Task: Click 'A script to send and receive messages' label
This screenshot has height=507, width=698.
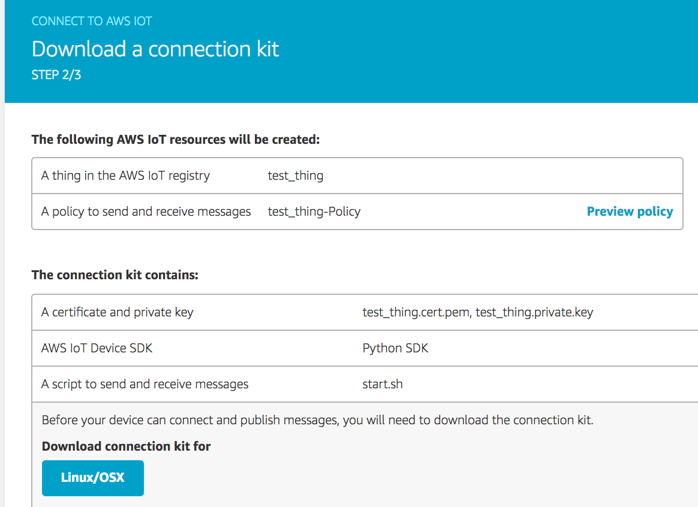Action: pos(145,384)
